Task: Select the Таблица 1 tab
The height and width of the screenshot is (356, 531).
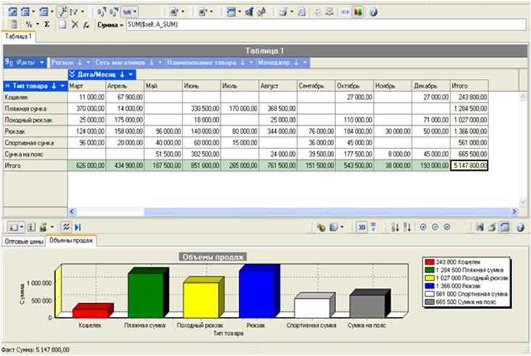Action: click(x=17, y=35)
